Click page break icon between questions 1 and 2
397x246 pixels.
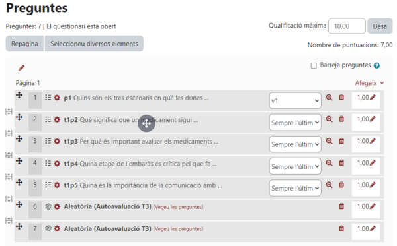click(9, 111)
